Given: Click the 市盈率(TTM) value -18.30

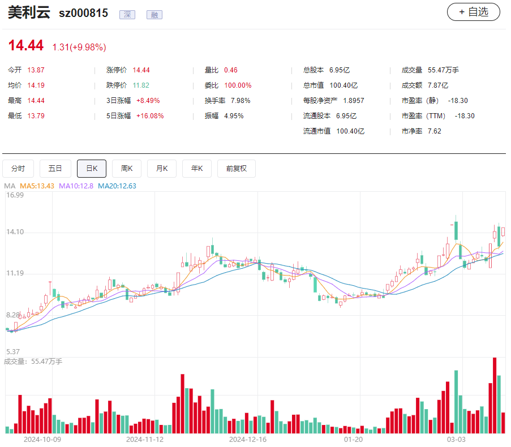Looking at the screenshot, I should point(465,116).
